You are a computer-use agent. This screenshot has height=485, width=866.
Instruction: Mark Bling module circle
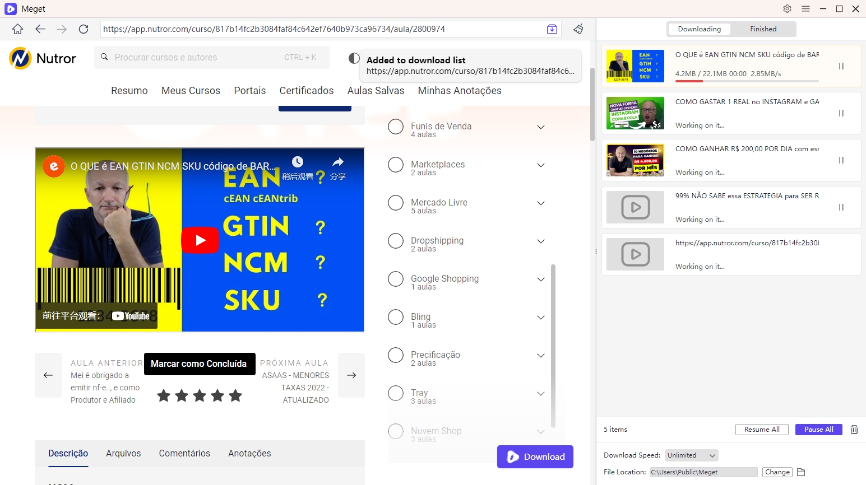tap(396, 317)
